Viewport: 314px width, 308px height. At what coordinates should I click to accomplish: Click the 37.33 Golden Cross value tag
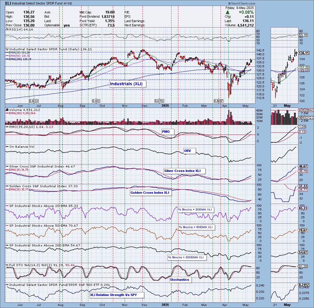point(303,186)
